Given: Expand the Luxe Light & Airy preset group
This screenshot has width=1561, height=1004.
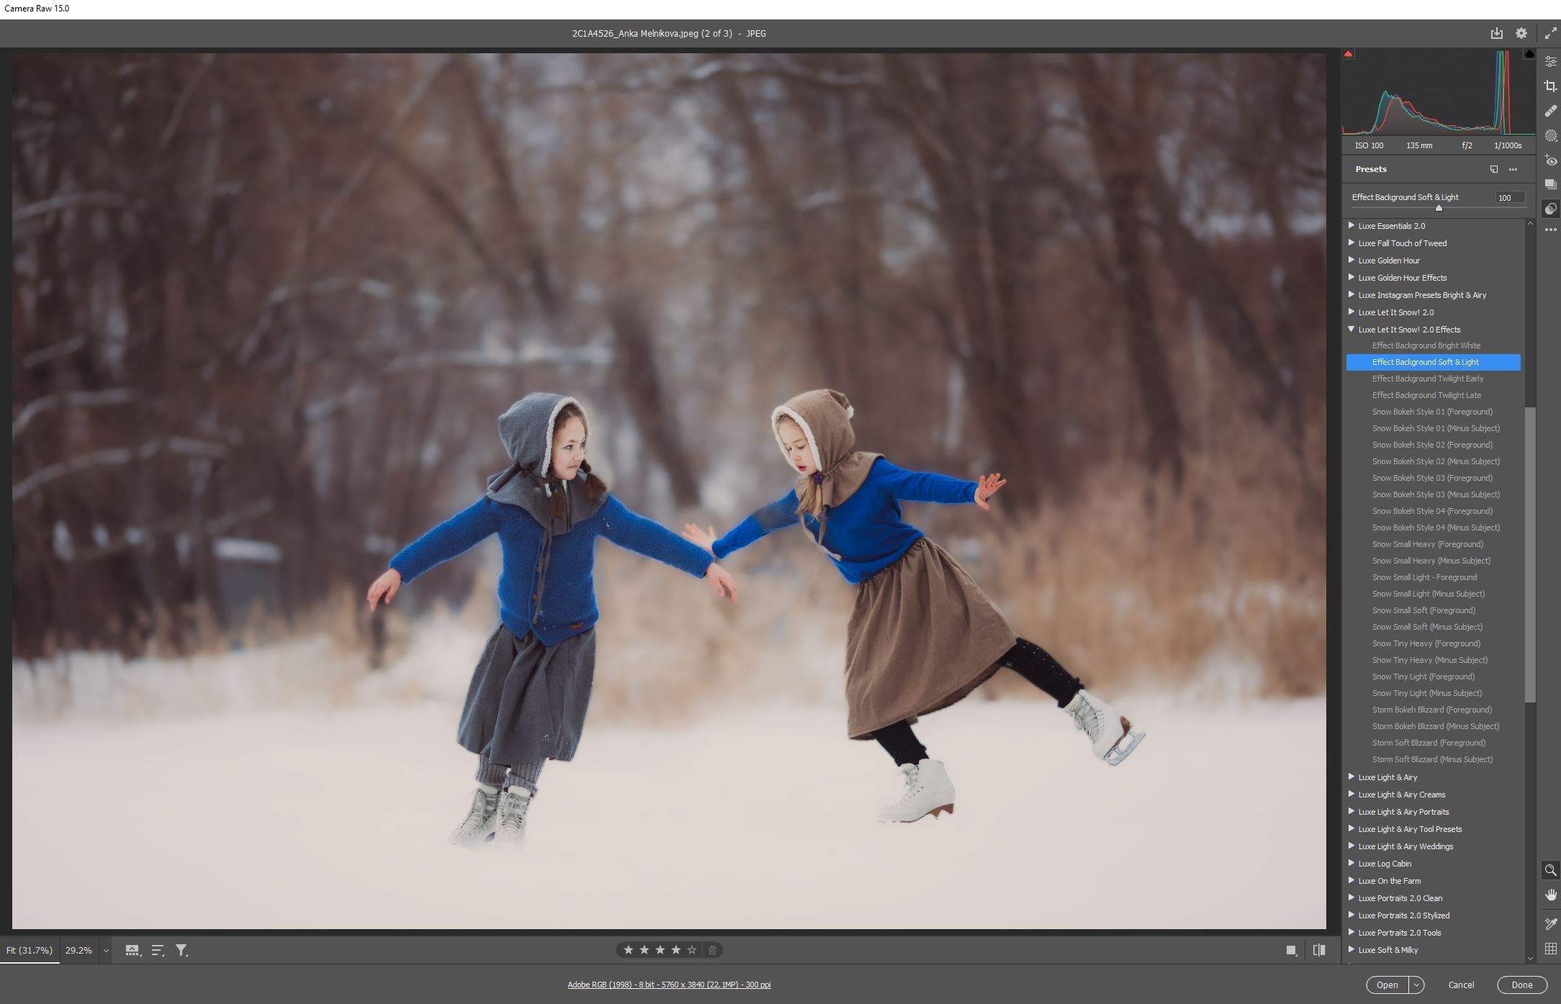Looking at the screenshot, I should point(1351,777).
